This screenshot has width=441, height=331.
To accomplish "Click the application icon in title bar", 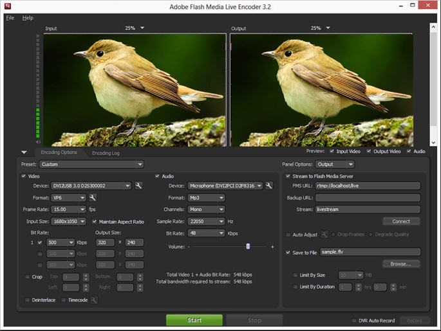I will click(x=6, y=6).
